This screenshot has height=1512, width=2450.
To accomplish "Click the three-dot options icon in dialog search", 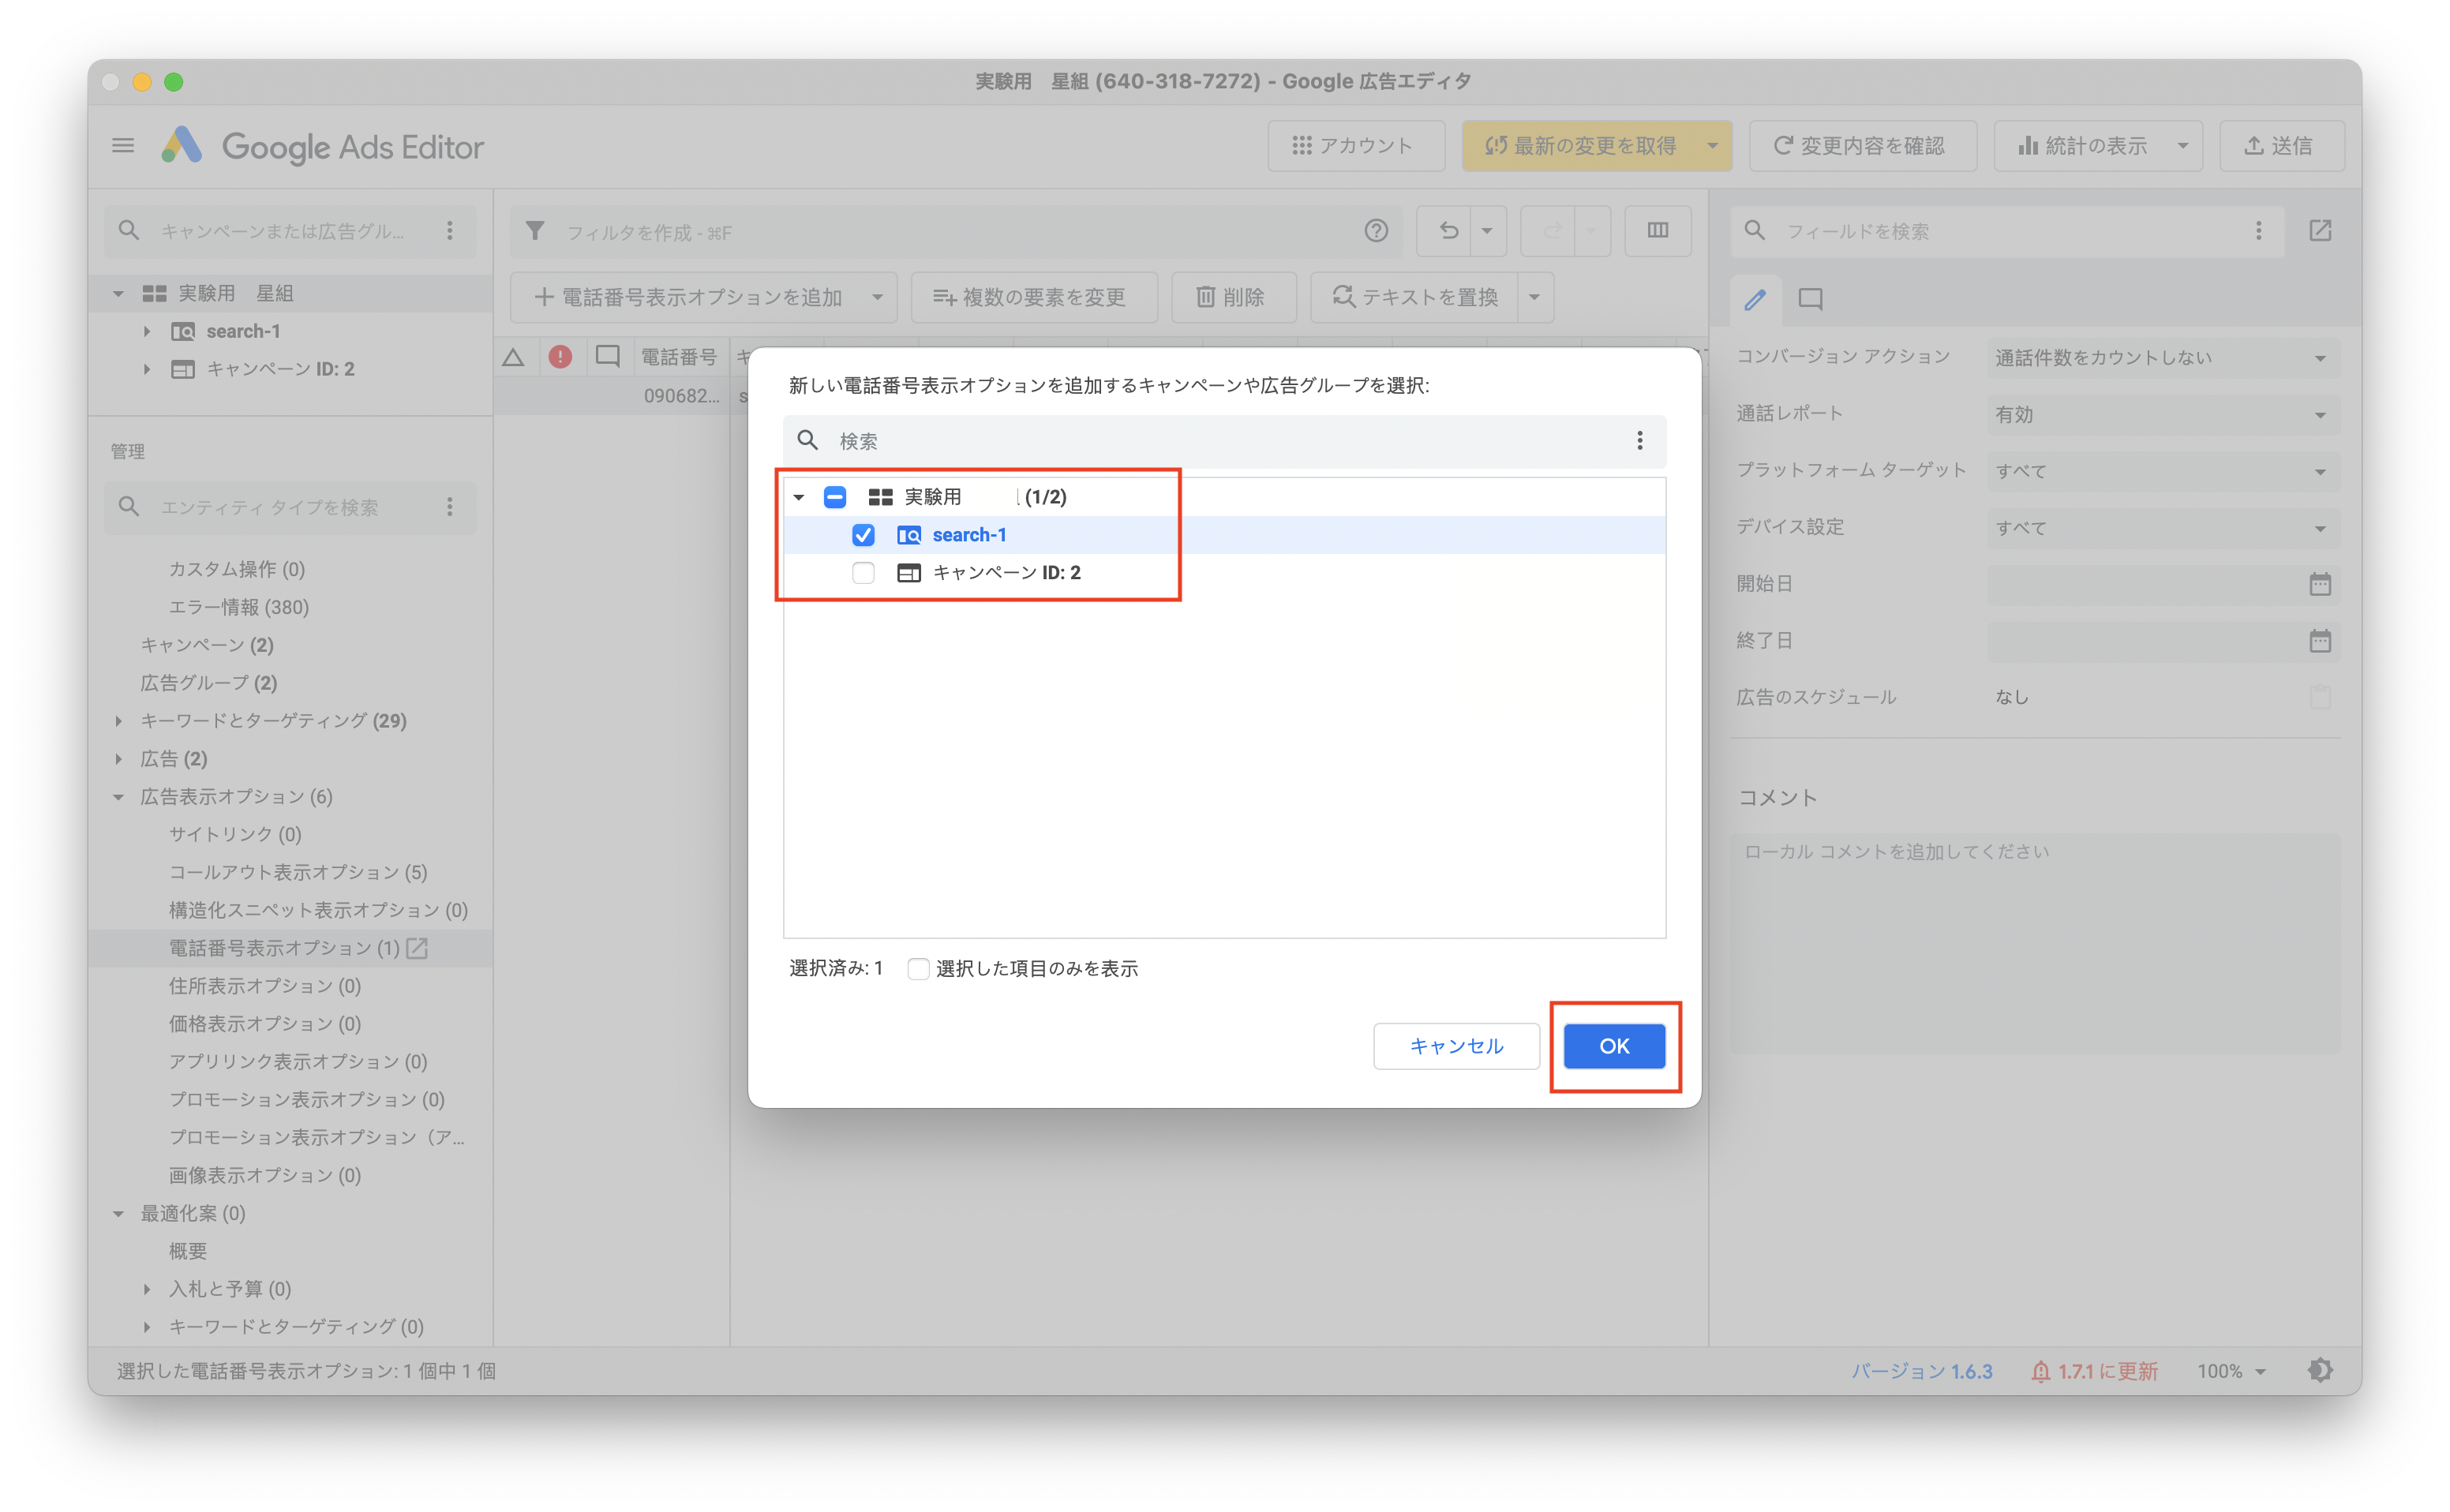I will 1639,440.
